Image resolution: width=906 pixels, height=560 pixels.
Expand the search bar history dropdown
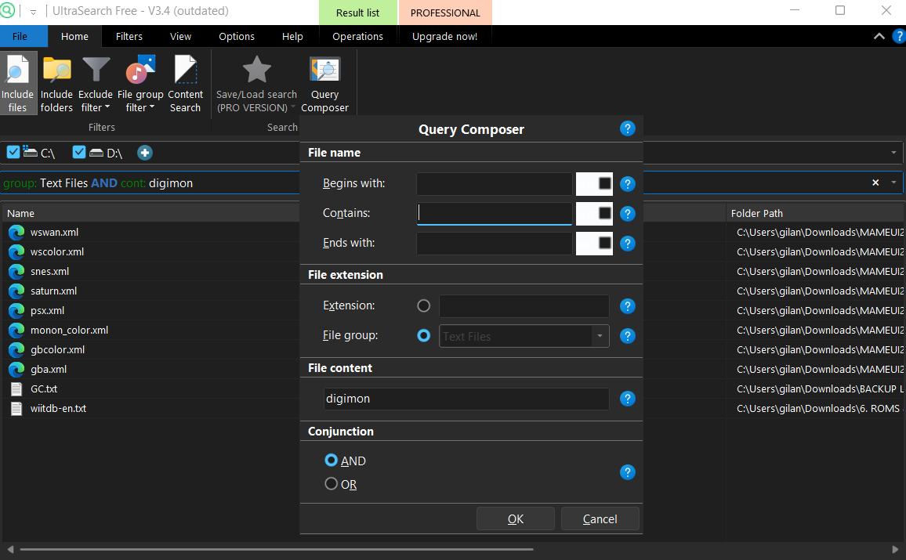click(893, 182)
